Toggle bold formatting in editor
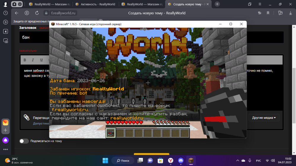The width and height of the screenshot is (296, 166). [x=25, y=60]
